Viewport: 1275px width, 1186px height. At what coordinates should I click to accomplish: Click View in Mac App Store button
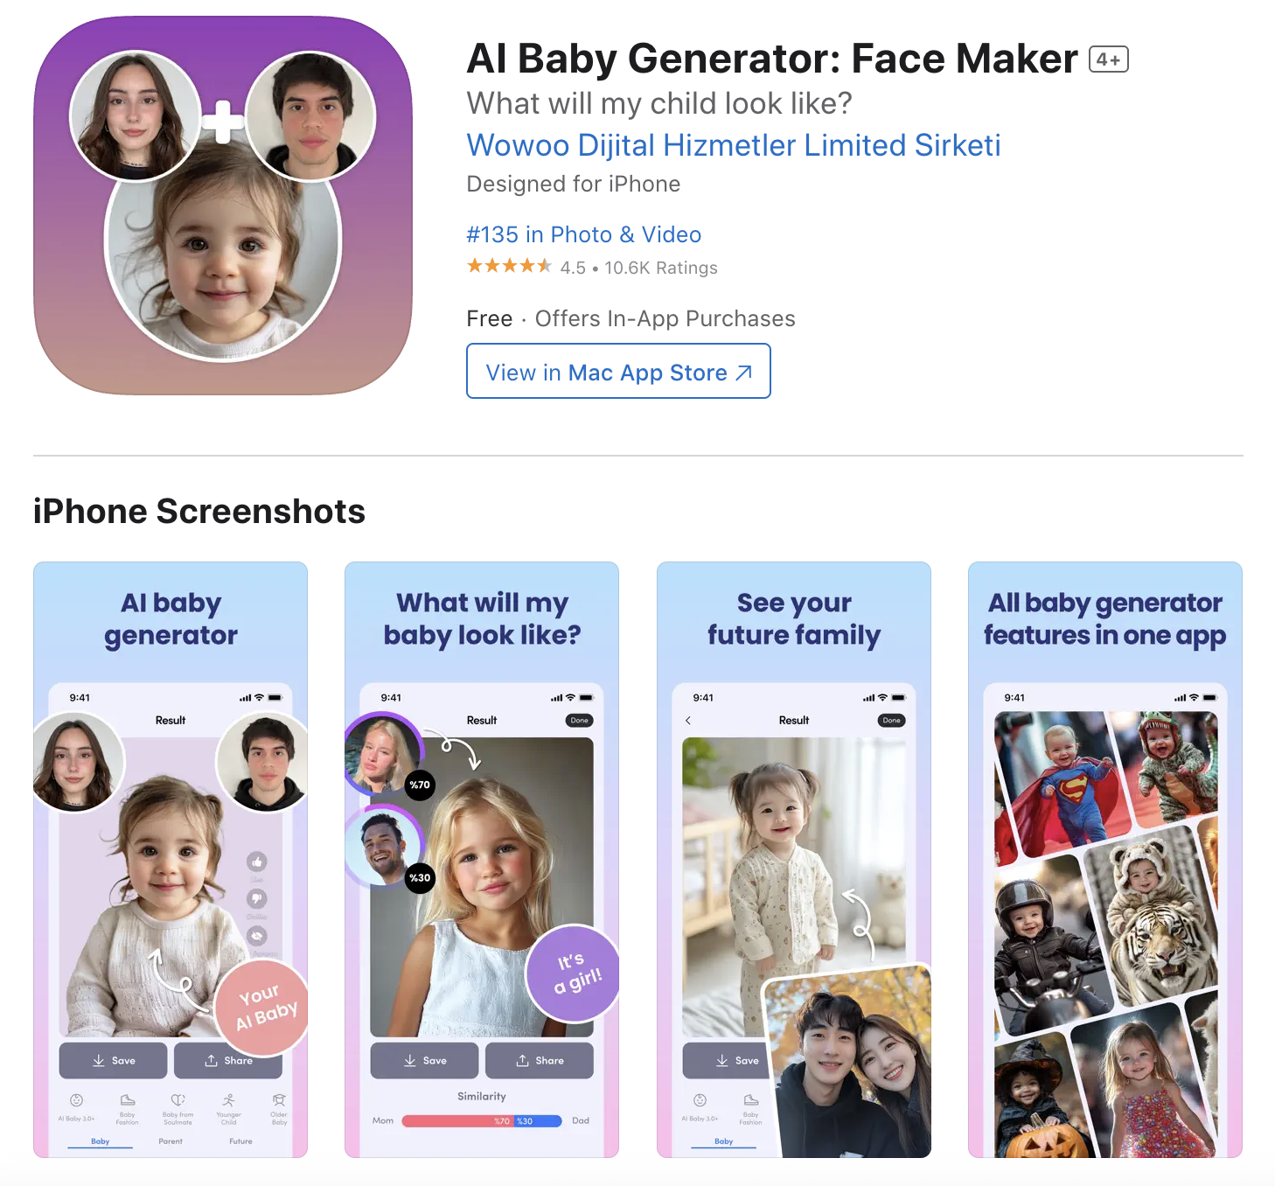click(618, 372)
